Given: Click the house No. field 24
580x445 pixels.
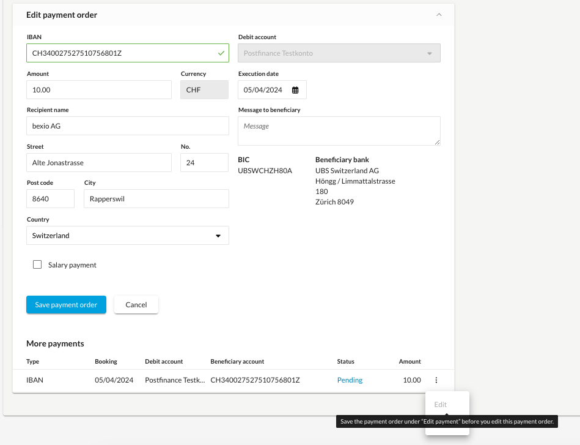Looking at the screenshot, I should [205, 163].
